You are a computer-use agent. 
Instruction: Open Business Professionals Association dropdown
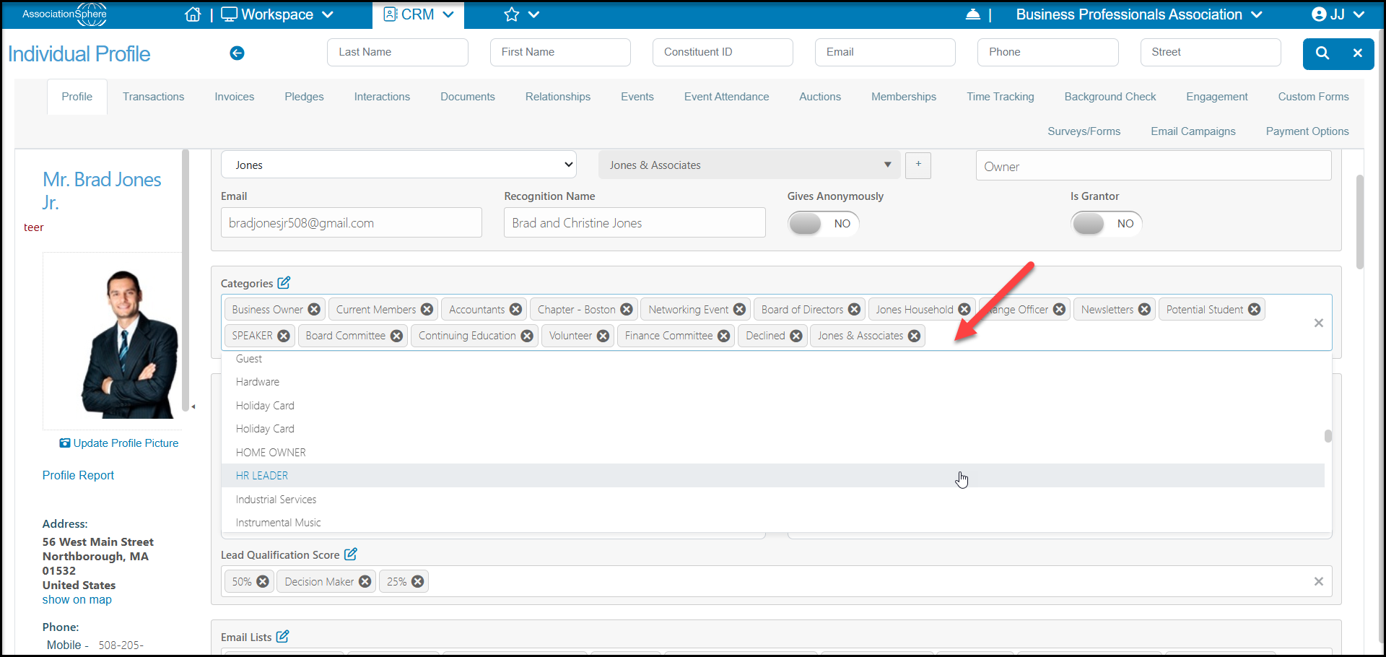[1138, 14]
